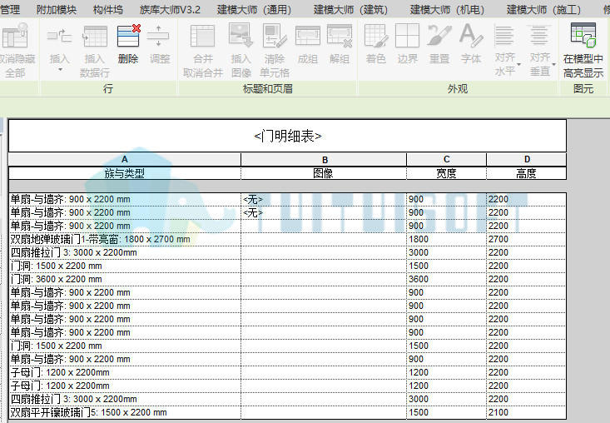Screen dimensions: 610x423
Task: Click the Insert Image icon
Action: (241, 36)
